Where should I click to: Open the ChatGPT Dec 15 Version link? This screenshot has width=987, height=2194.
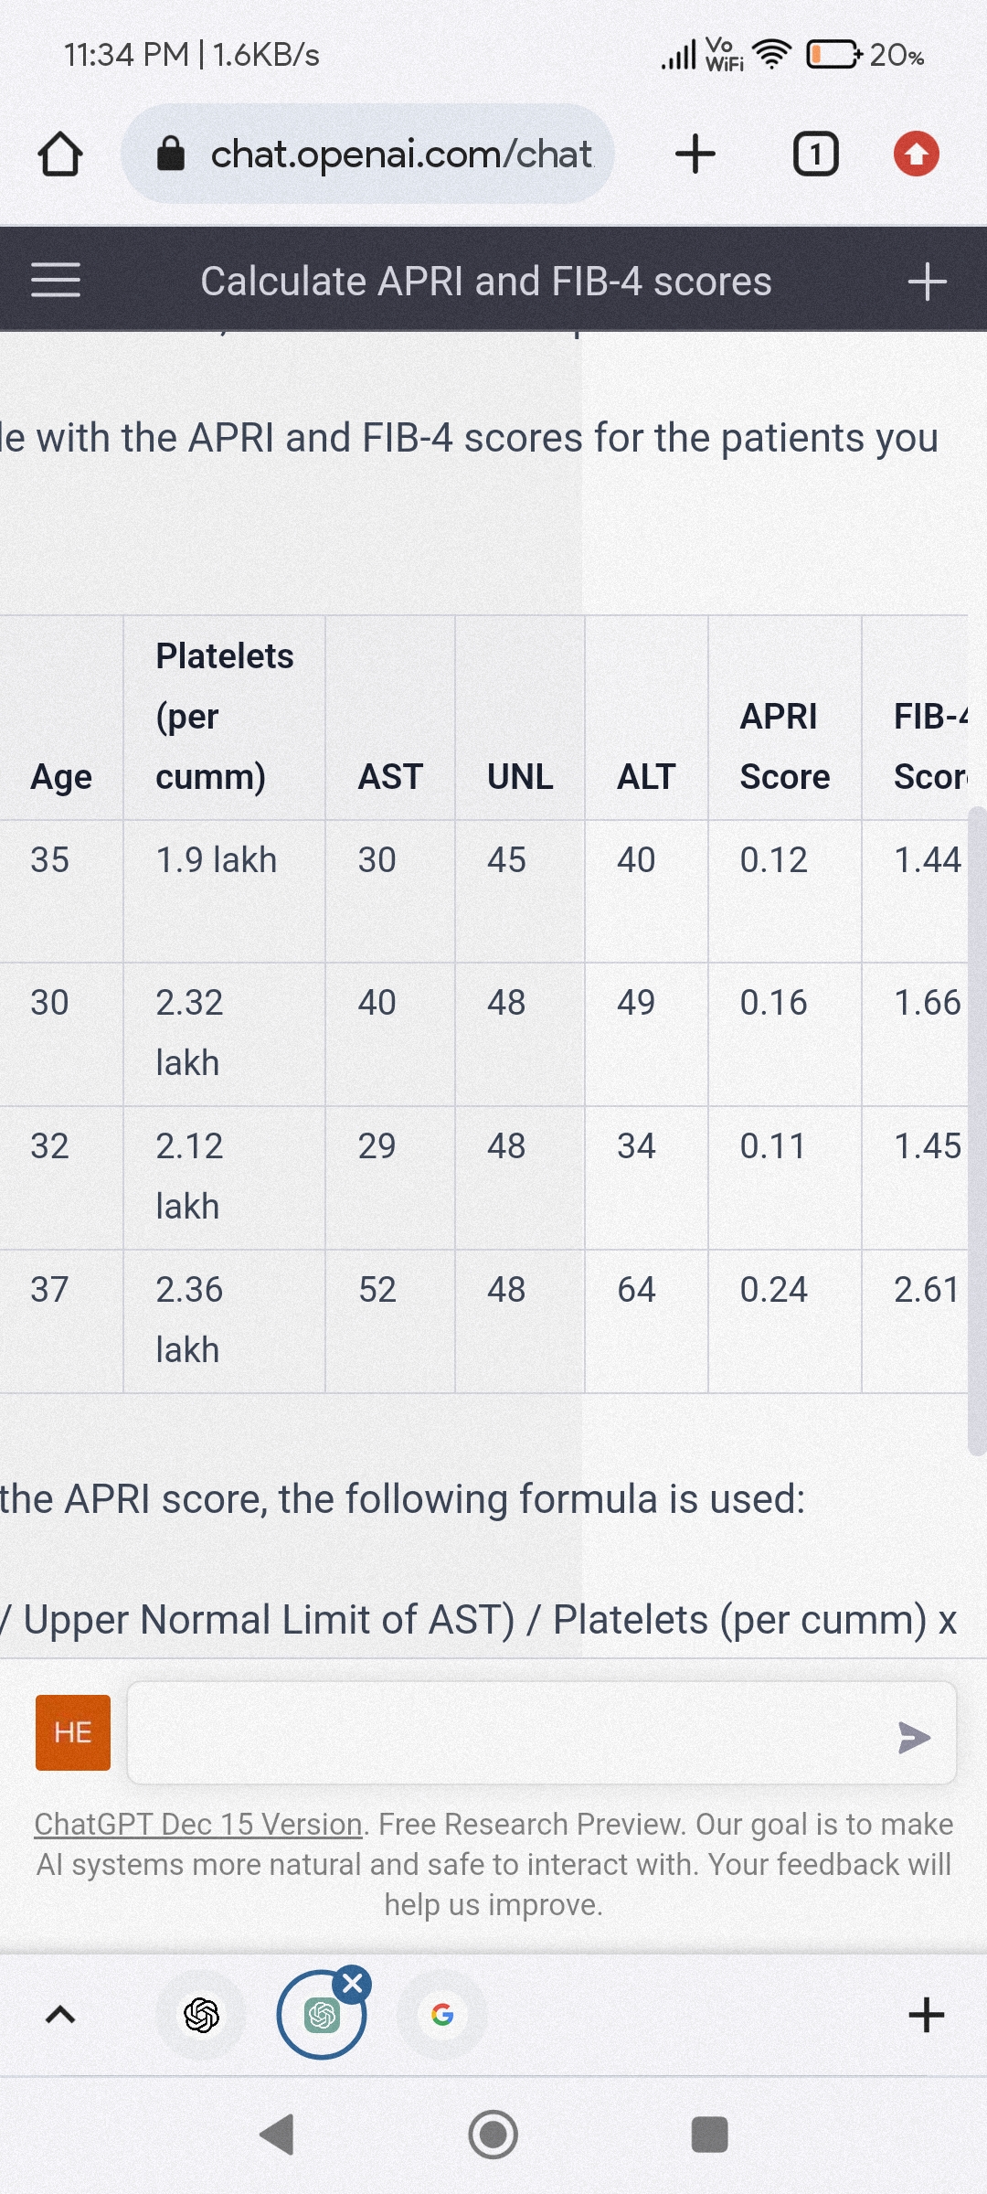[198, 1825]
